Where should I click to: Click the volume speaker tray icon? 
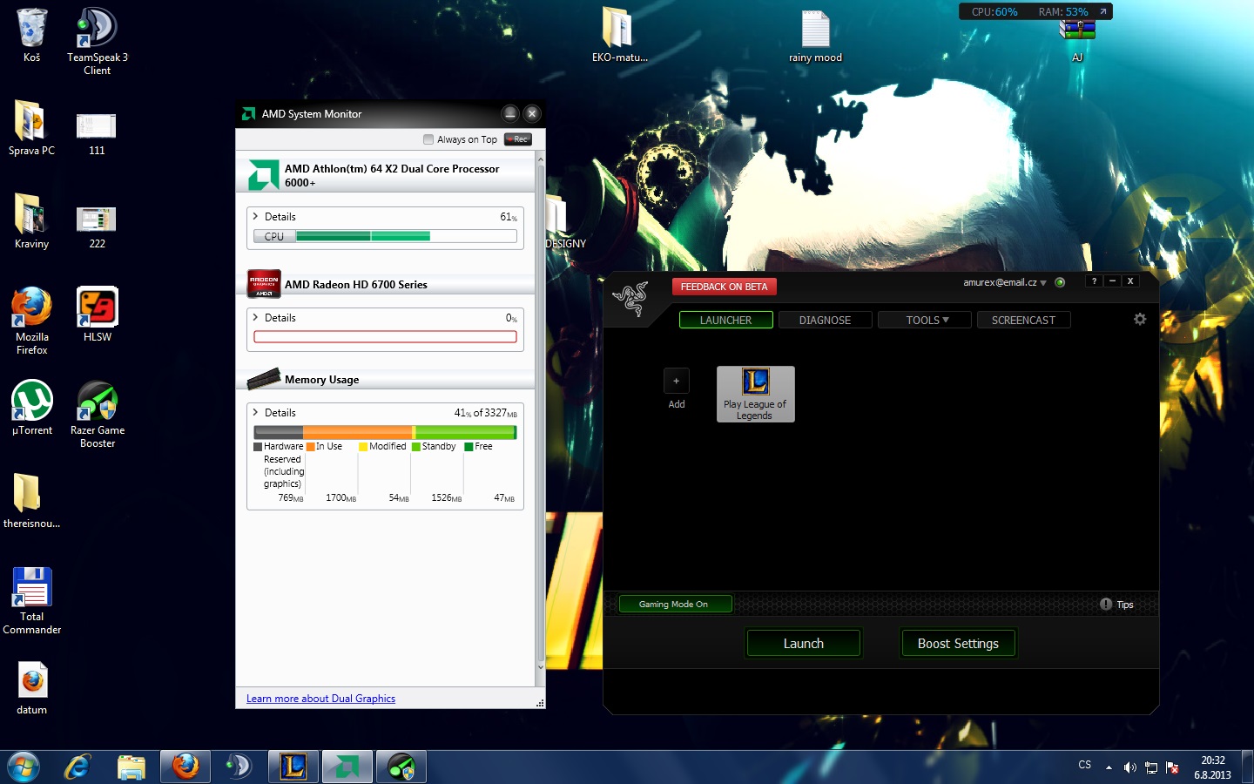1129,767
